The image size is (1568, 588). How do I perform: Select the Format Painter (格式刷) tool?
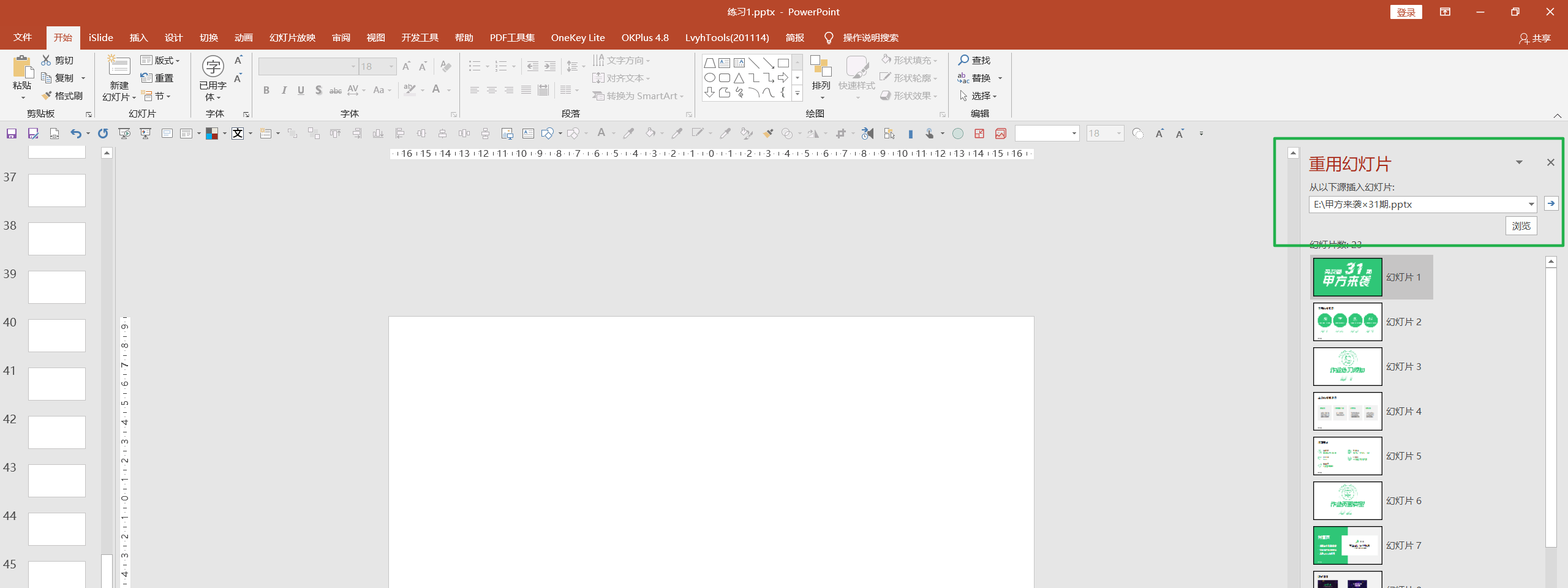pyautogui.click(x=62, y=96)
